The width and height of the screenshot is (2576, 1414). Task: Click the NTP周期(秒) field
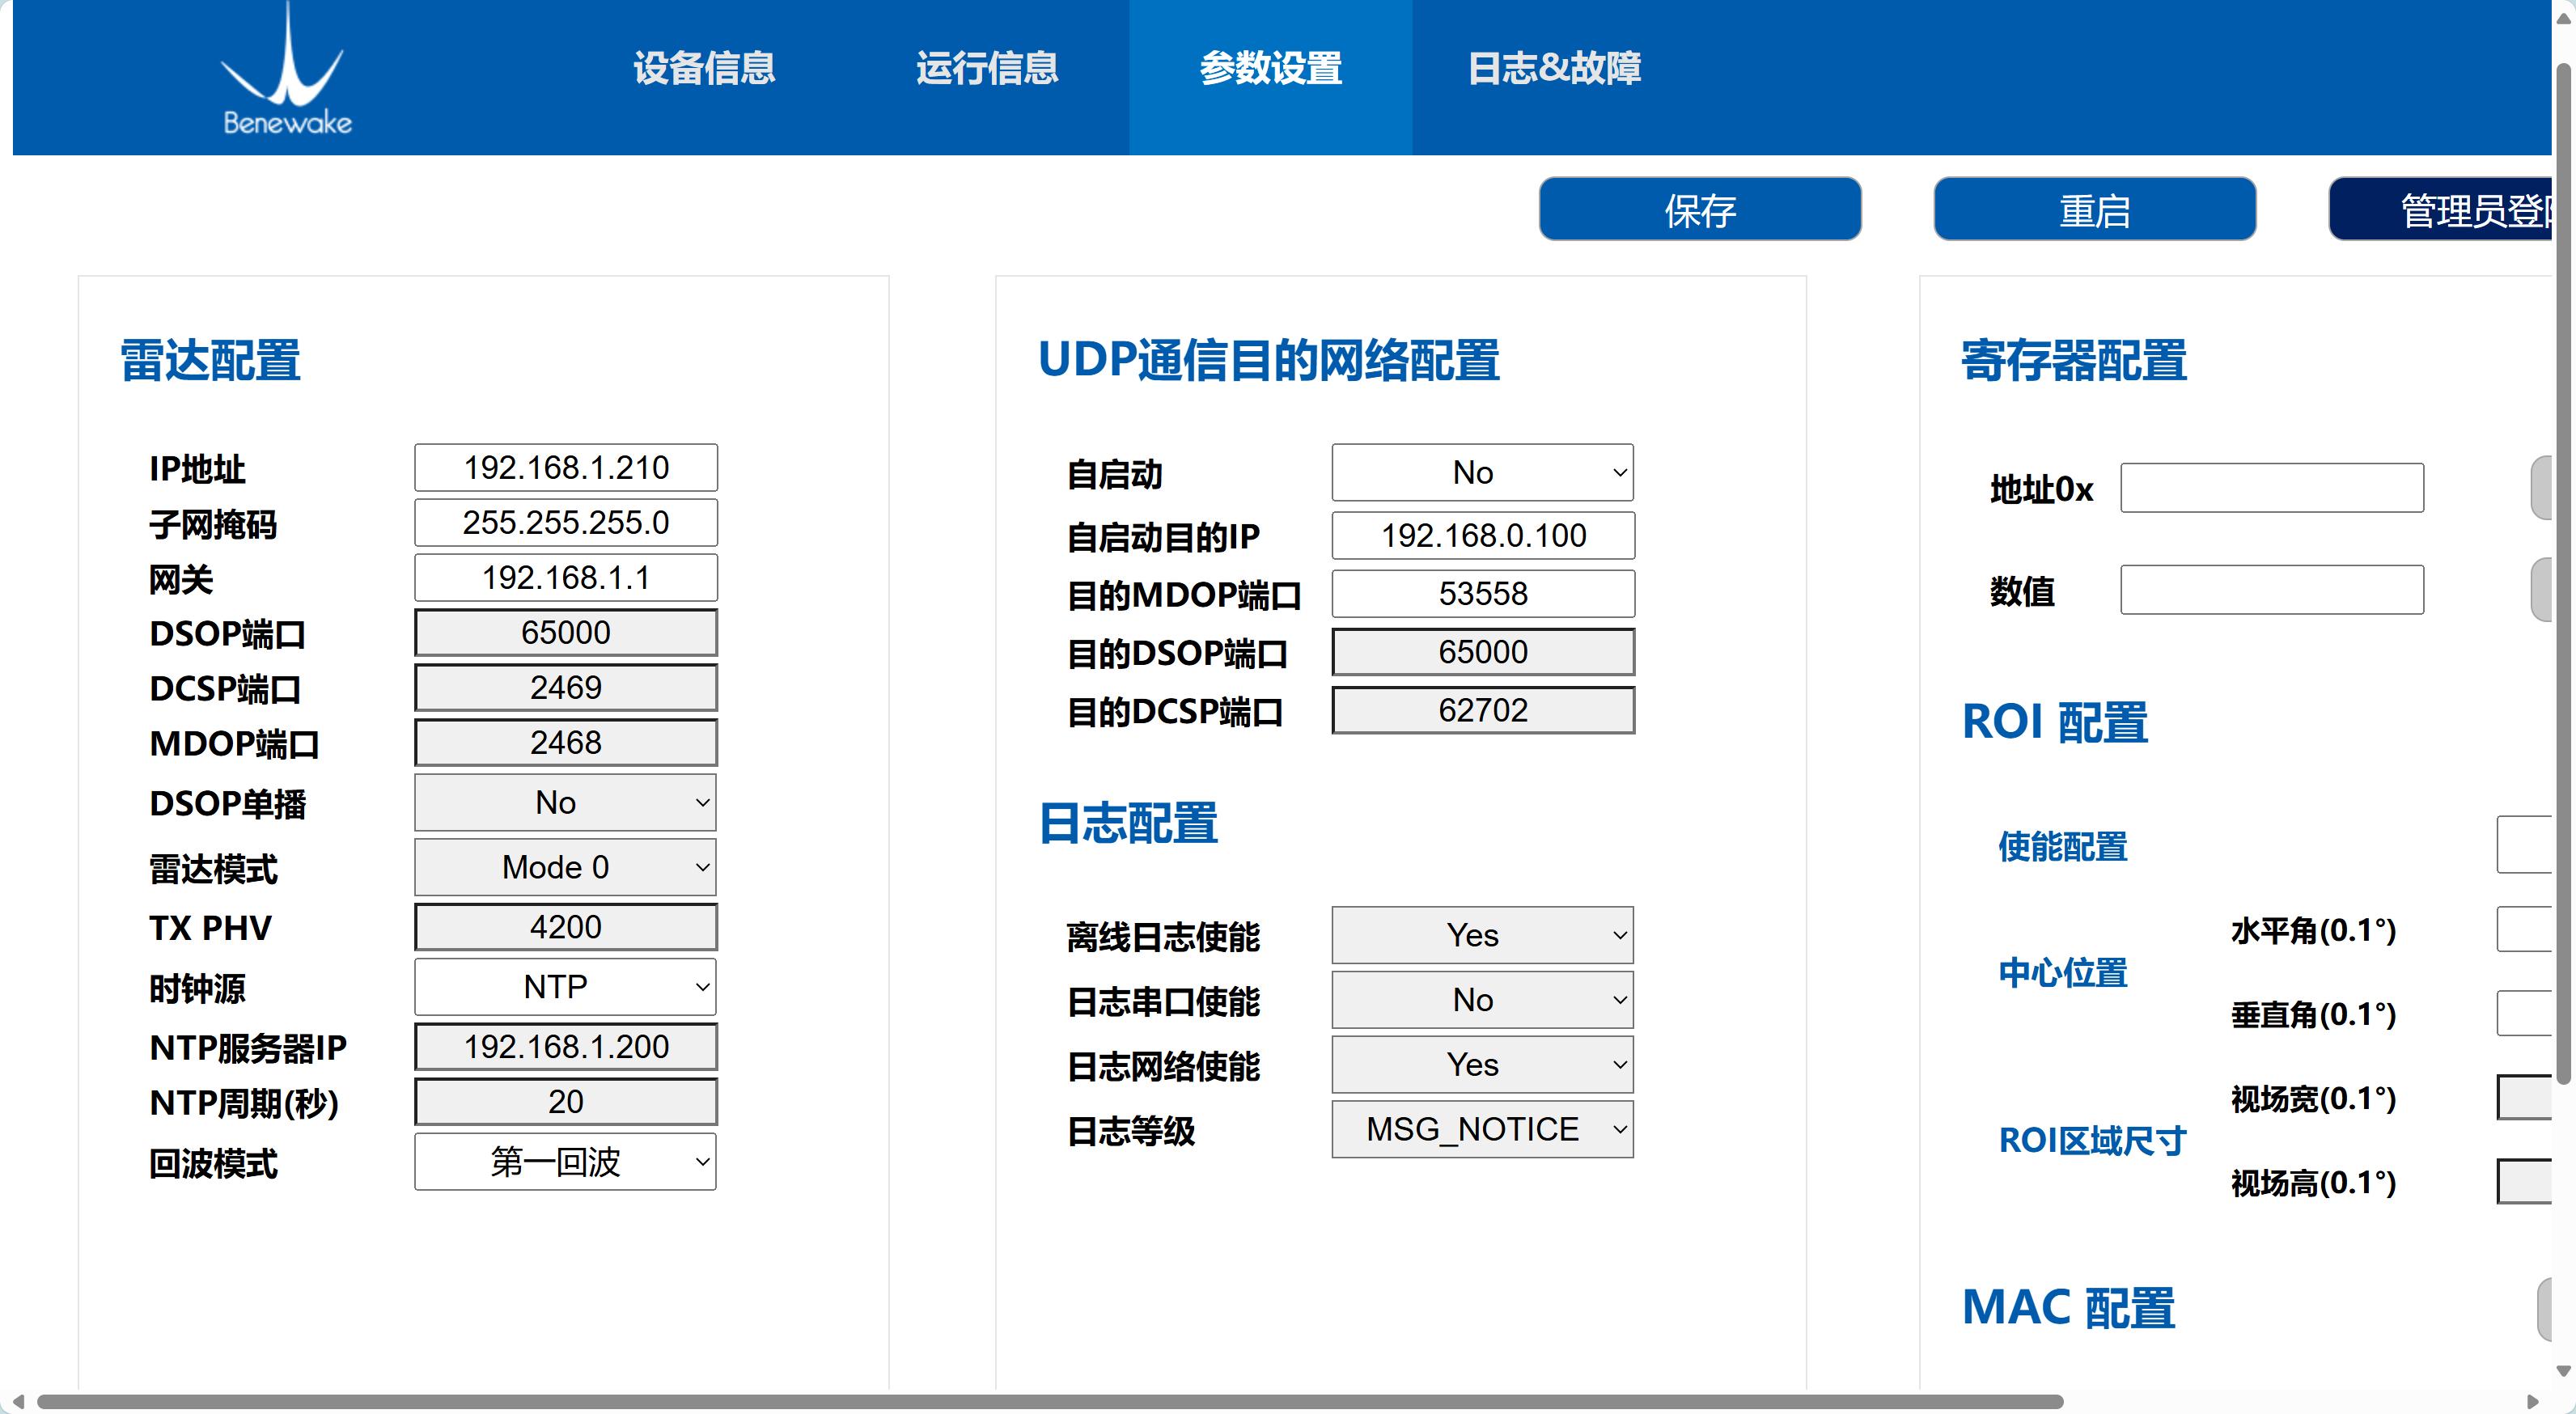(566, 1102)
